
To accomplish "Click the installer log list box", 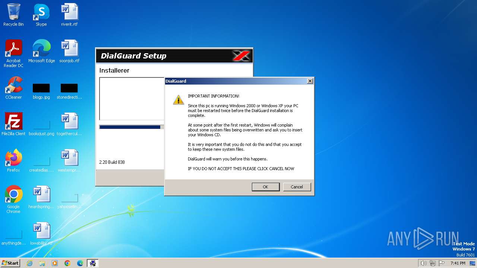I will 132,99.
